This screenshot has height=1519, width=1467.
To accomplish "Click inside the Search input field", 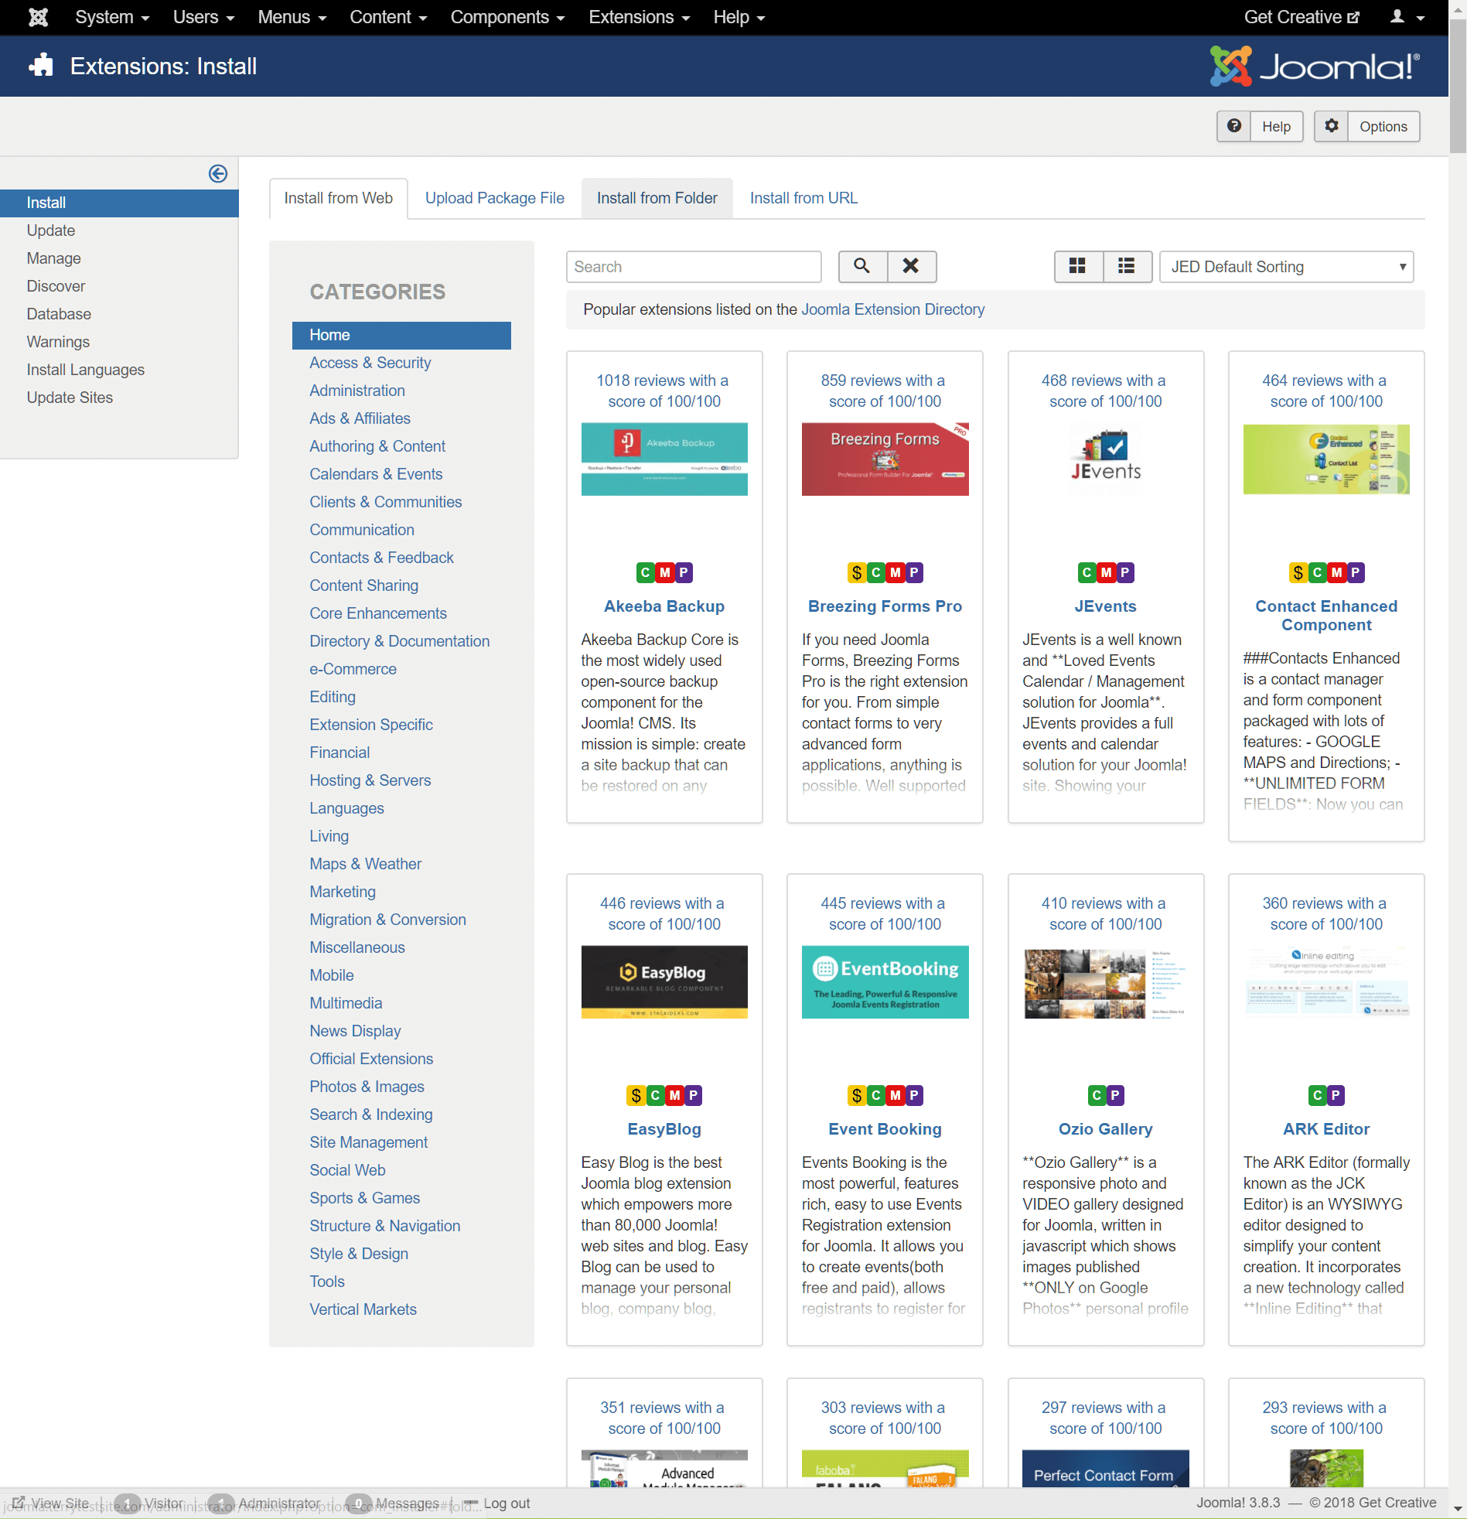I will (x=693, y=267).
